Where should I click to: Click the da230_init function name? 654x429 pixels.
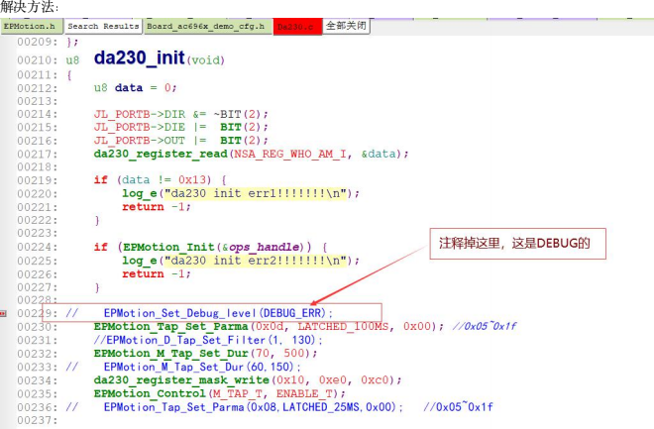pyautogui.click(x=139, y=57)
